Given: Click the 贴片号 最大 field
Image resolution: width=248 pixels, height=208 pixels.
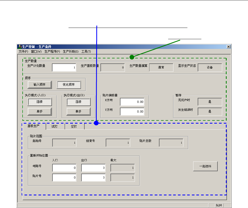Looking at the screenshot, I should (123, 178).
